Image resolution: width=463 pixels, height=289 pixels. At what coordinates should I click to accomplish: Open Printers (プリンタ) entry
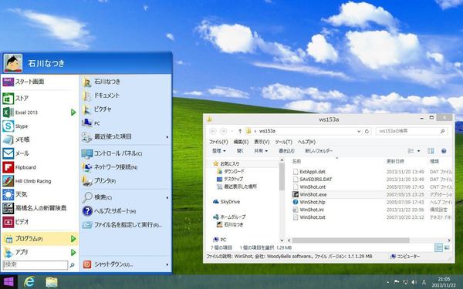126,181
